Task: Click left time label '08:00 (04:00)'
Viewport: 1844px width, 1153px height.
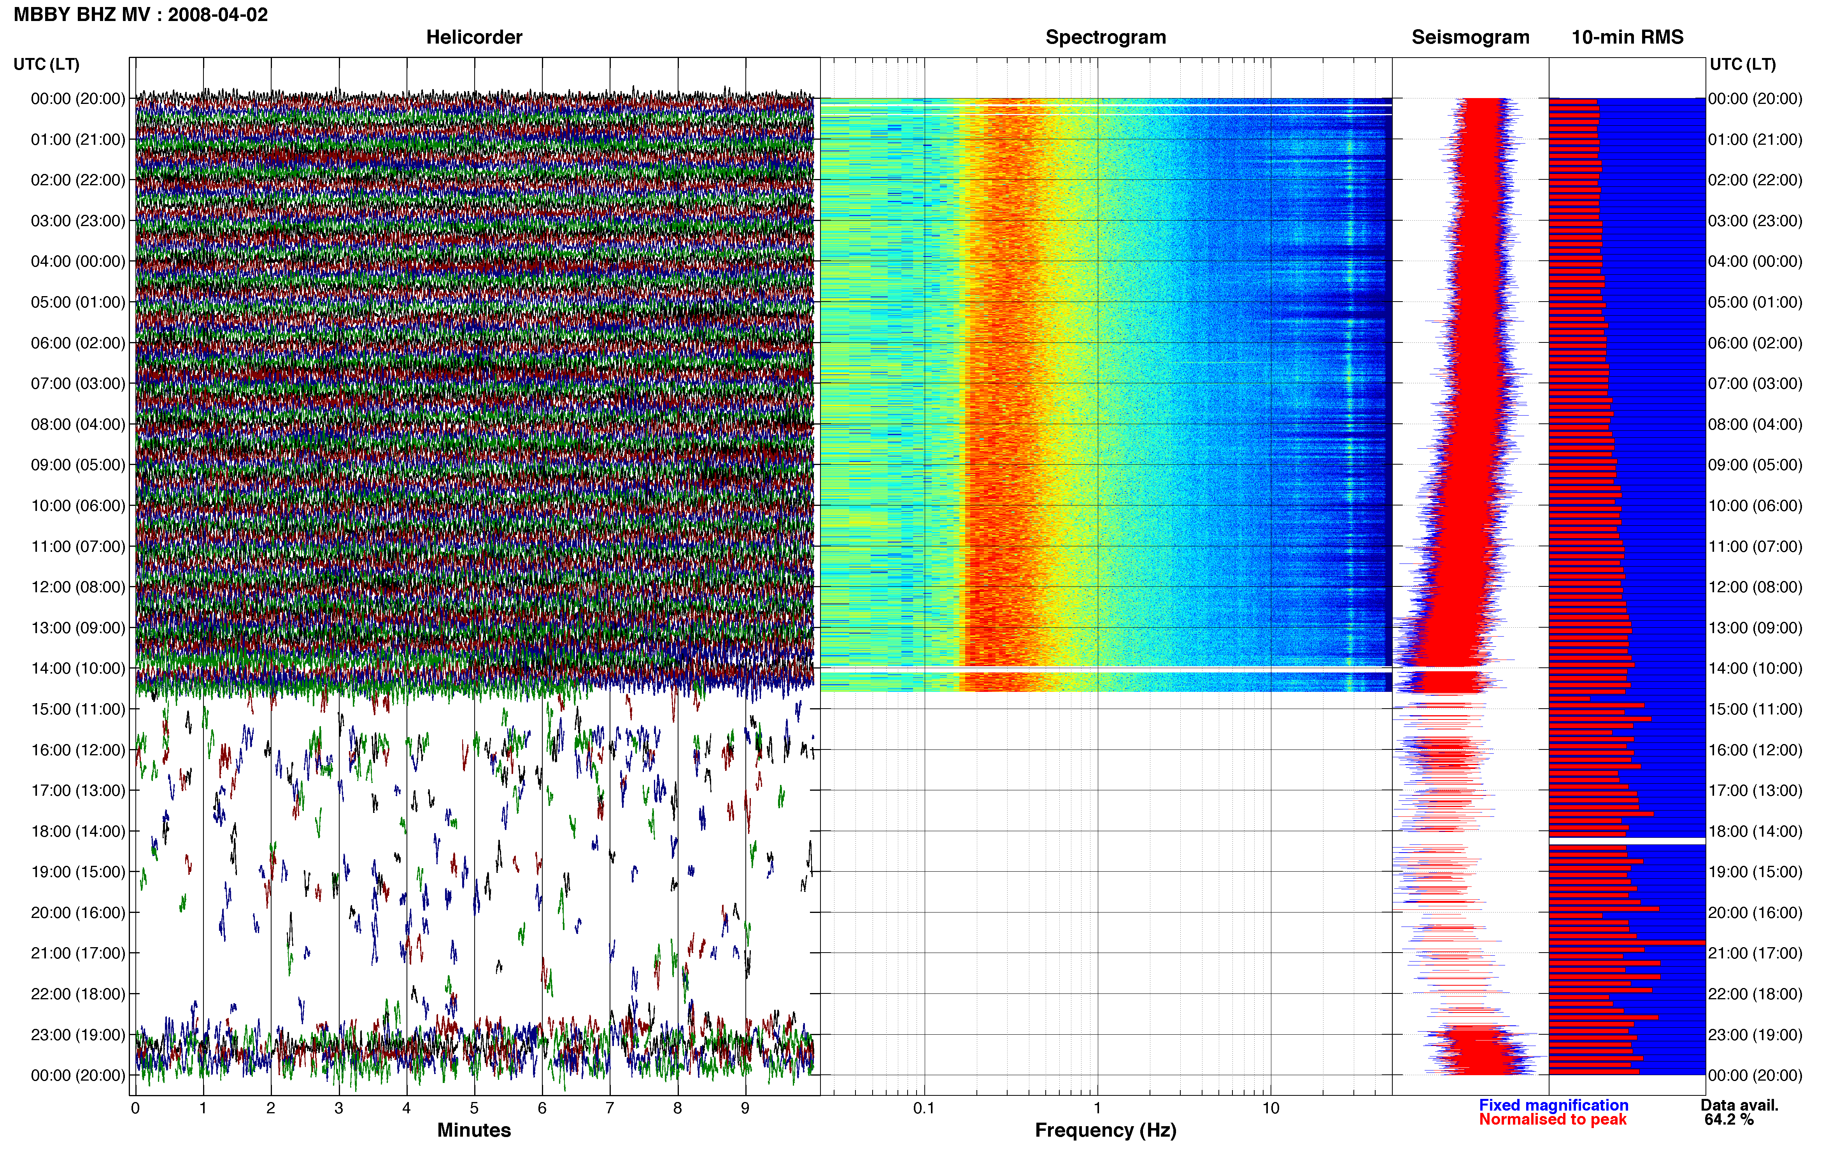Action: (78, 424)
